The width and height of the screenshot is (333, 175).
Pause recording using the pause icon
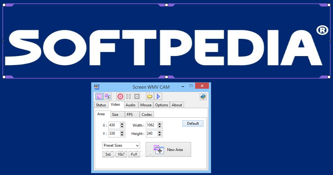tap(128, 96)
